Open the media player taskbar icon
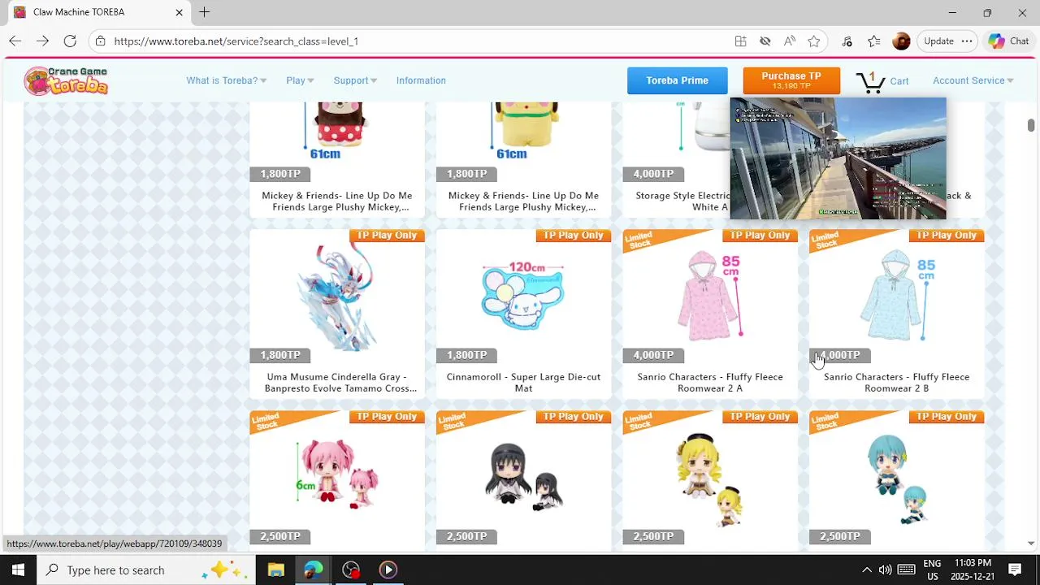1040x585 pixels. click(388, 570)
